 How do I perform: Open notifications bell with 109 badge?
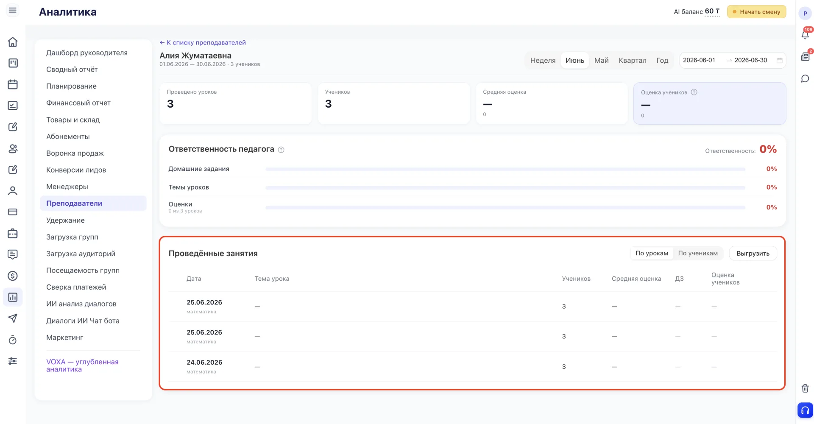click(805, 35)
